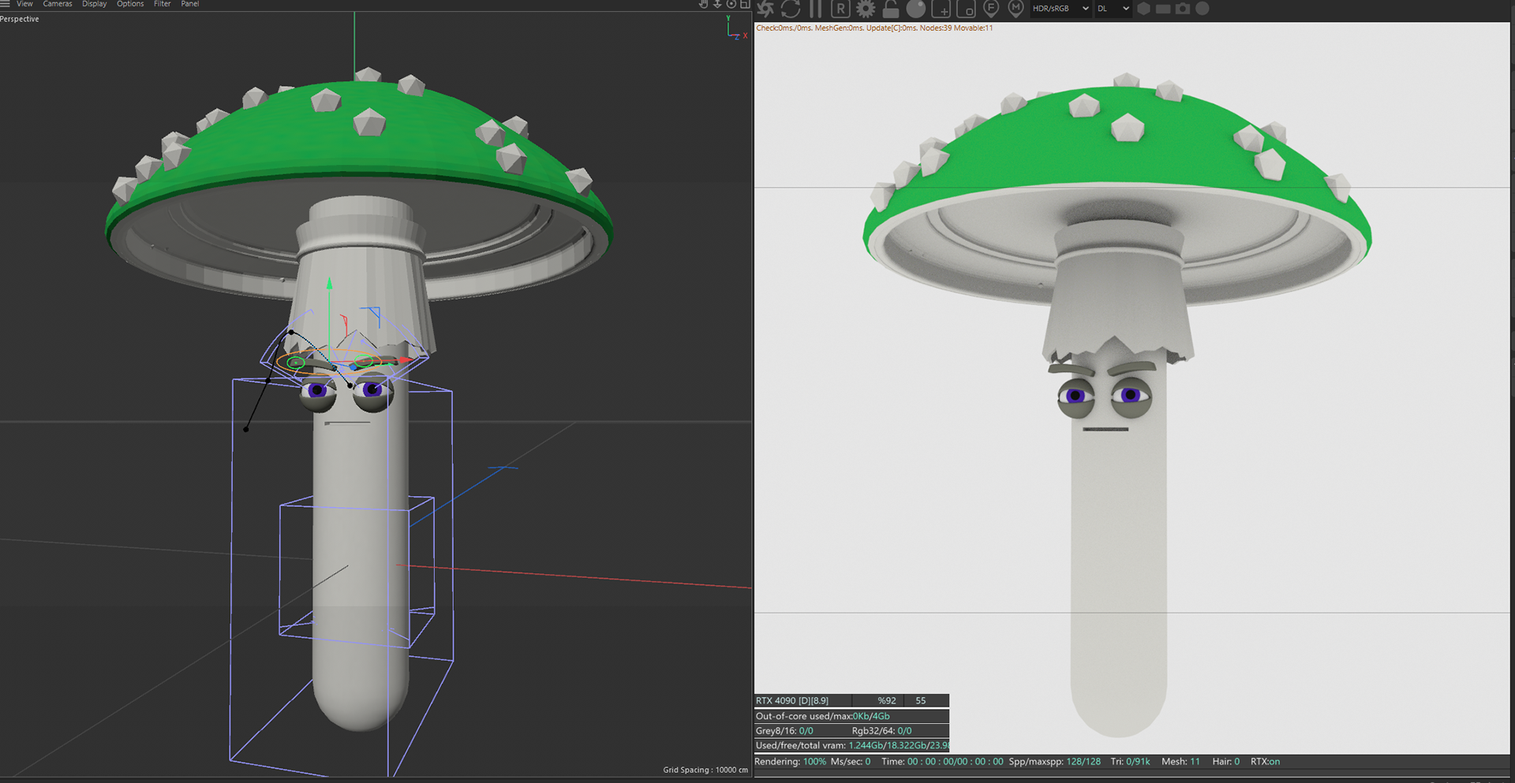Click the RTX:on status
The width and height of the screenshot is (1515, 783).
[x=1265, y=762]
